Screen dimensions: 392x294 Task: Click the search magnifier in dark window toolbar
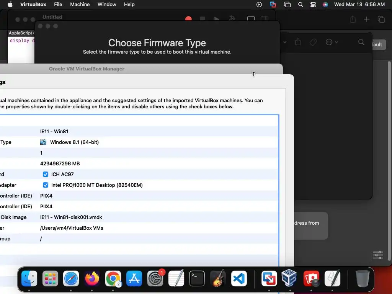coord(361,42)
